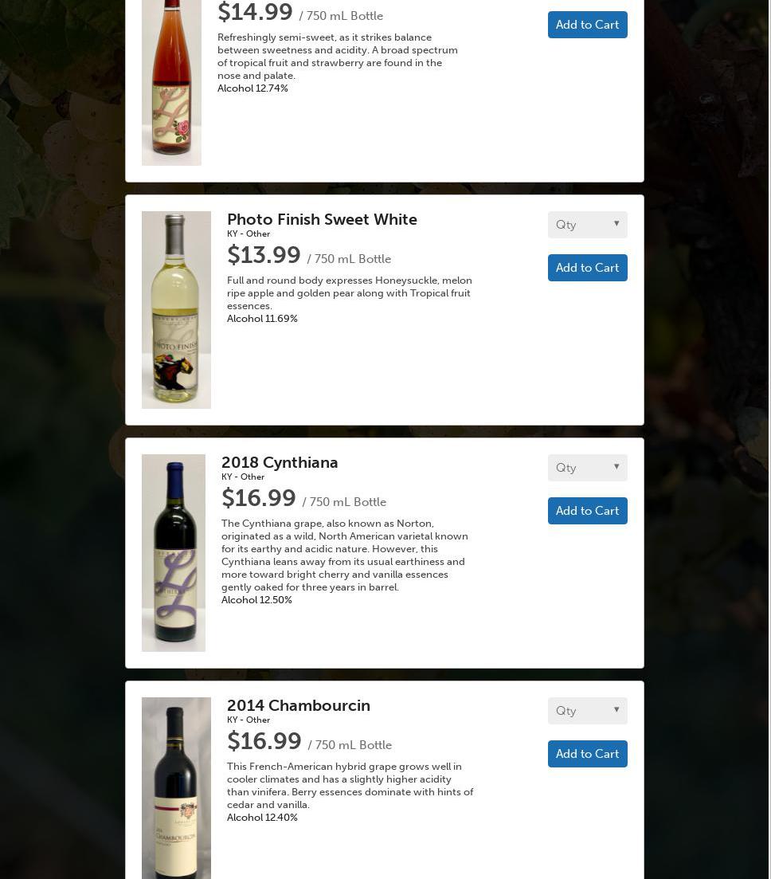
Task: Click the Photo Finish white wine bottle image
Action: tap(177, 310)
